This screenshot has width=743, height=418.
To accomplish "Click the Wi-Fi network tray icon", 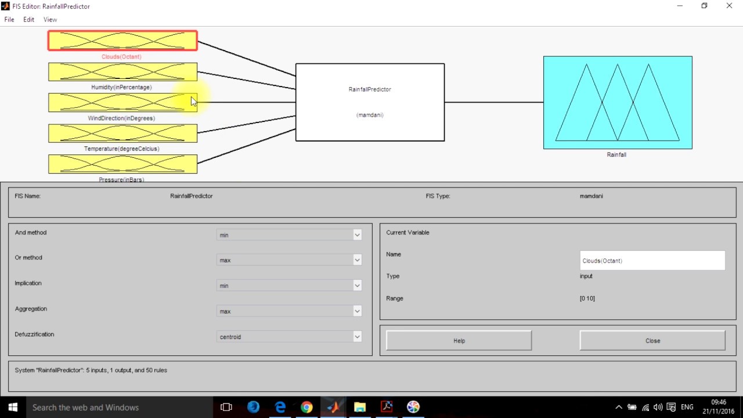I will 645,408.
